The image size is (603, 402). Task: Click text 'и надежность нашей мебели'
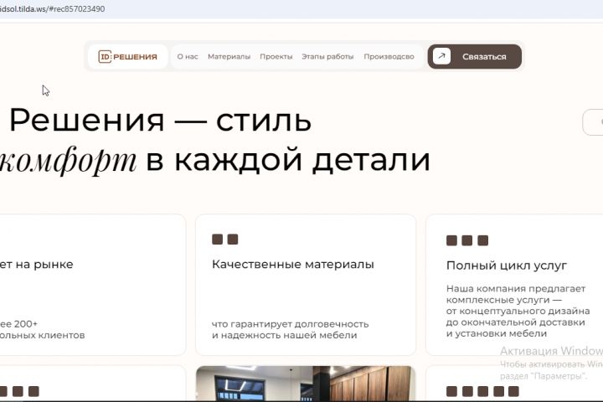tap(284, 335)
